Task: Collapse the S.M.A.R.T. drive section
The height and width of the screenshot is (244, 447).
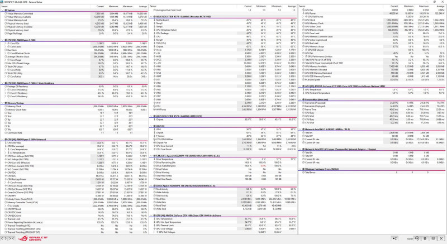Action: coord(151,156)
